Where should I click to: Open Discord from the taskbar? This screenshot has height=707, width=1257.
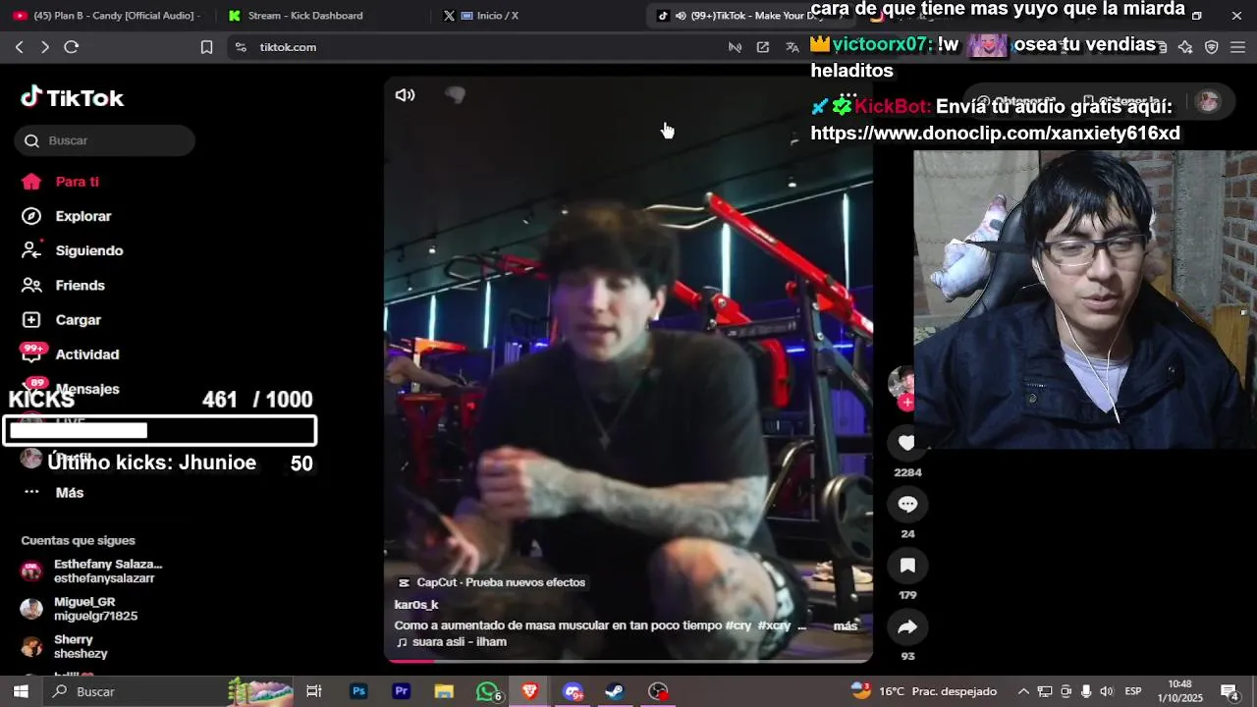[574, 691]
